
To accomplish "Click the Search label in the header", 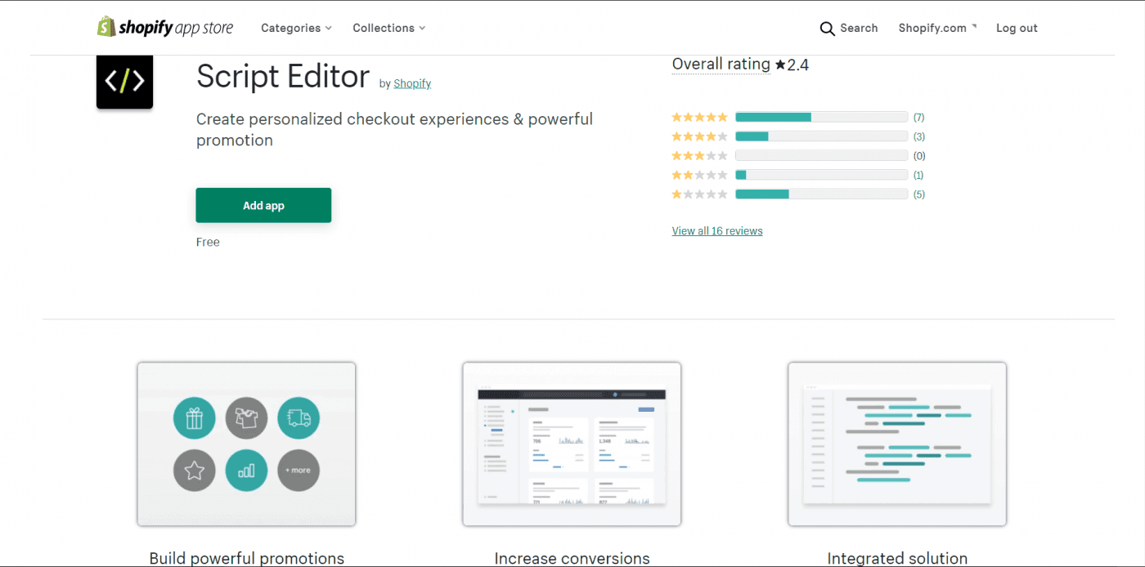I will click(x=859, y=28).
